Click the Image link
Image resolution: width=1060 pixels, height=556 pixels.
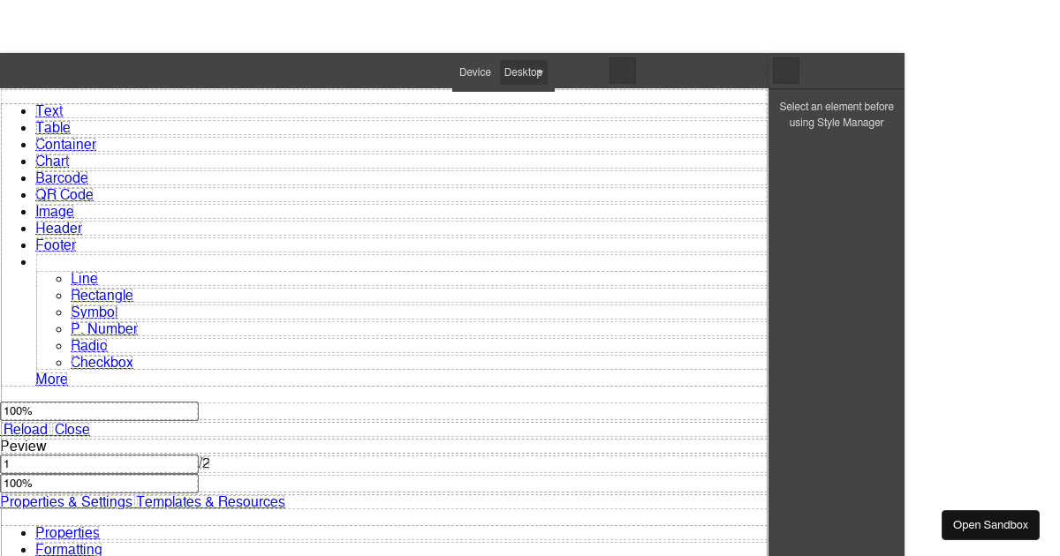click(x=55, y=212)
